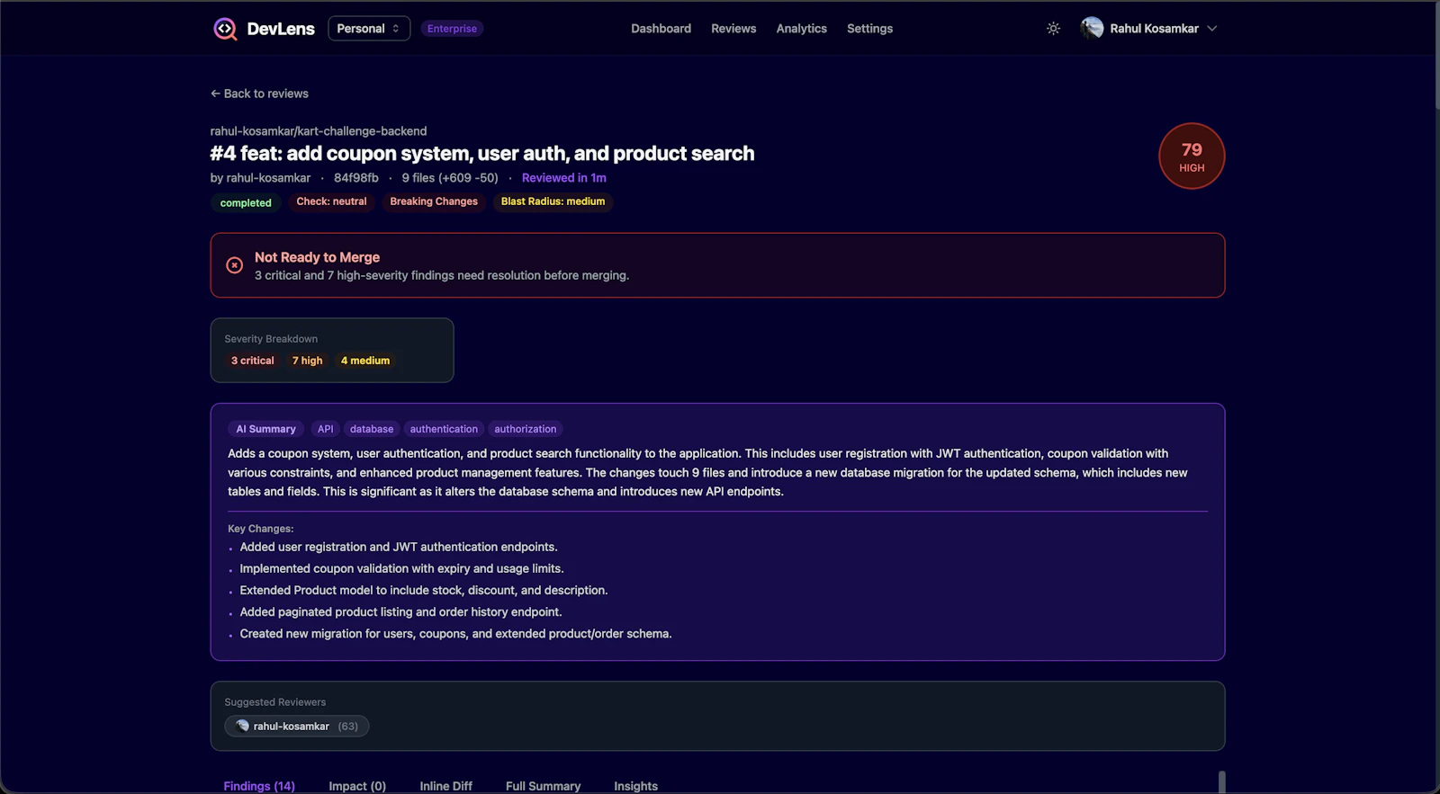The image size is (1440, 794).
Task: Switch to the Inline Diff tab
Action: coord(445,786)
